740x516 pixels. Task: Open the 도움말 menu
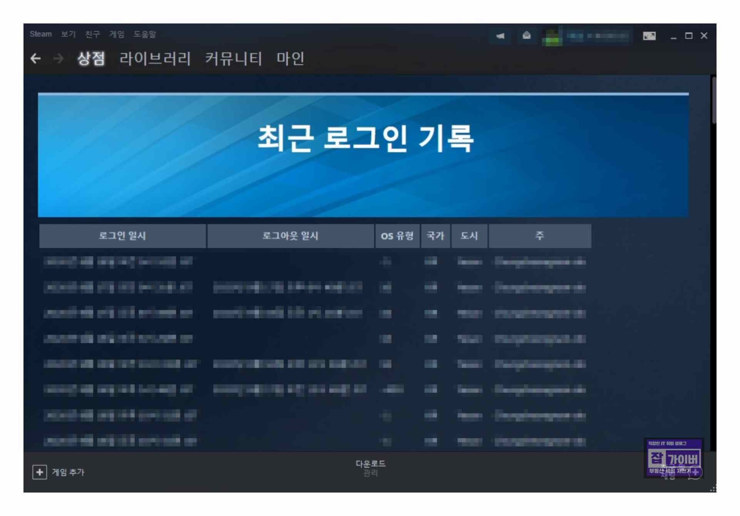tap(145, 34)
